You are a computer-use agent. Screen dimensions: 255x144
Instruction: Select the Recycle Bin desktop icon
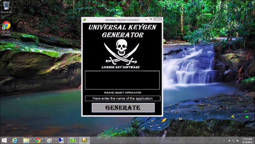pos(6,7)
